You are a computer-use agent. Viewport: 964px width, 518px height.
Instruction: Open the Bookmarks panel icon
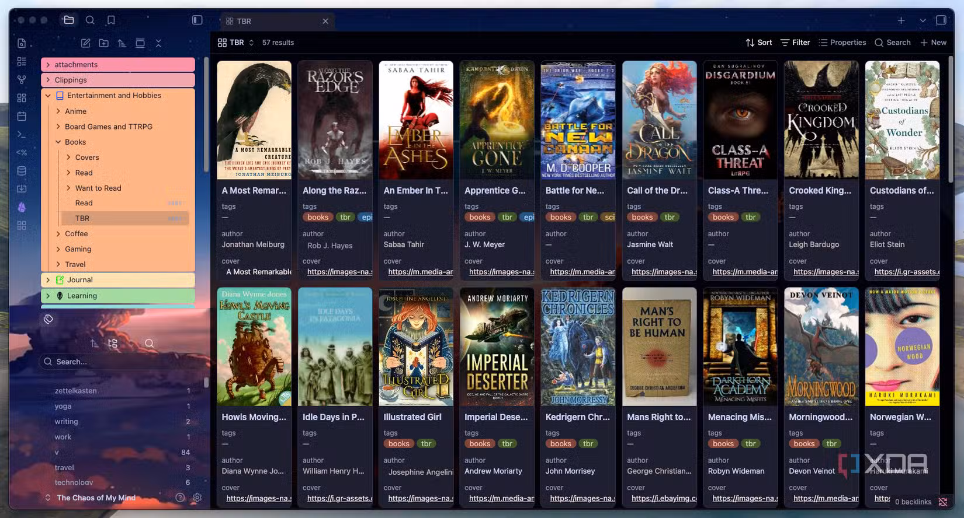111,20
